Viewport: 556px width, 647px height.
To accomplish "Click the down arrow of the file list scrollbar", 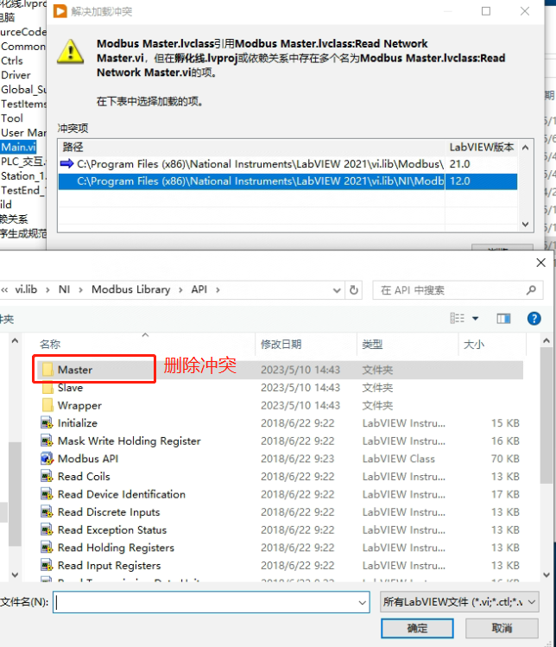I will pyautogui.click(x=547, y=574).
